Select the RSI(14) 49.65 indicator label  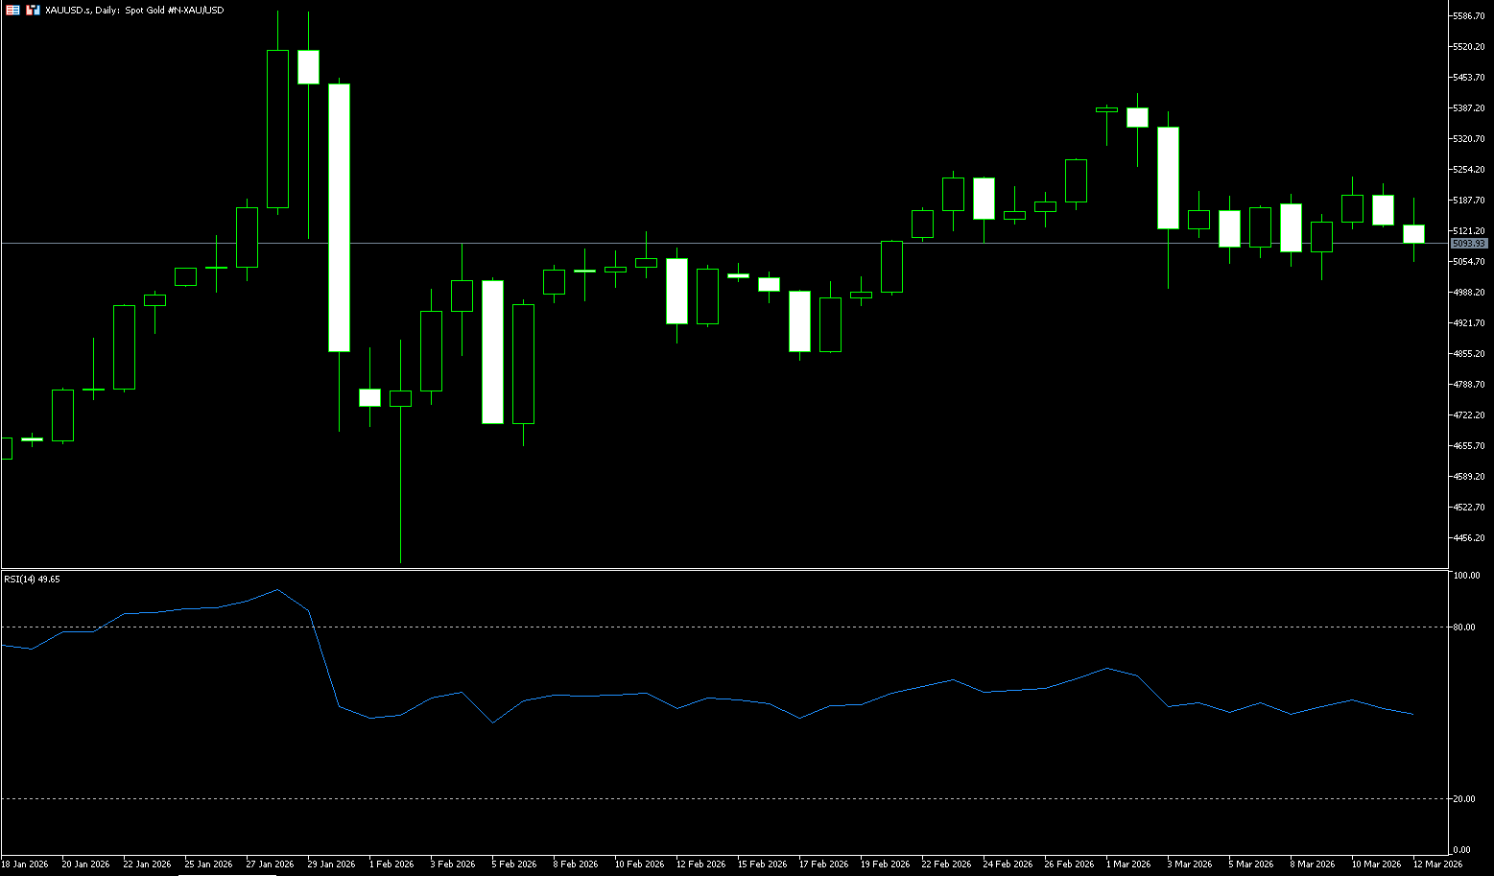pos(32,580)
